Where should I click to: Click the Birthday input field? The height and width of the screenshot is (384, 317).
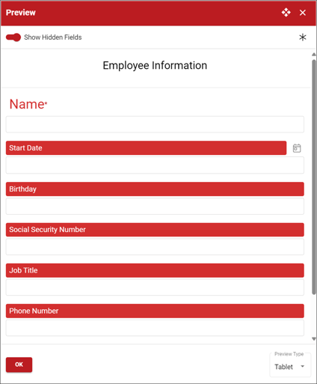[155, 206]
